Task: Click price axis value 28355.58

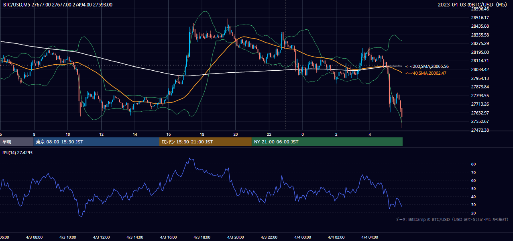Action: click(480, 35)
